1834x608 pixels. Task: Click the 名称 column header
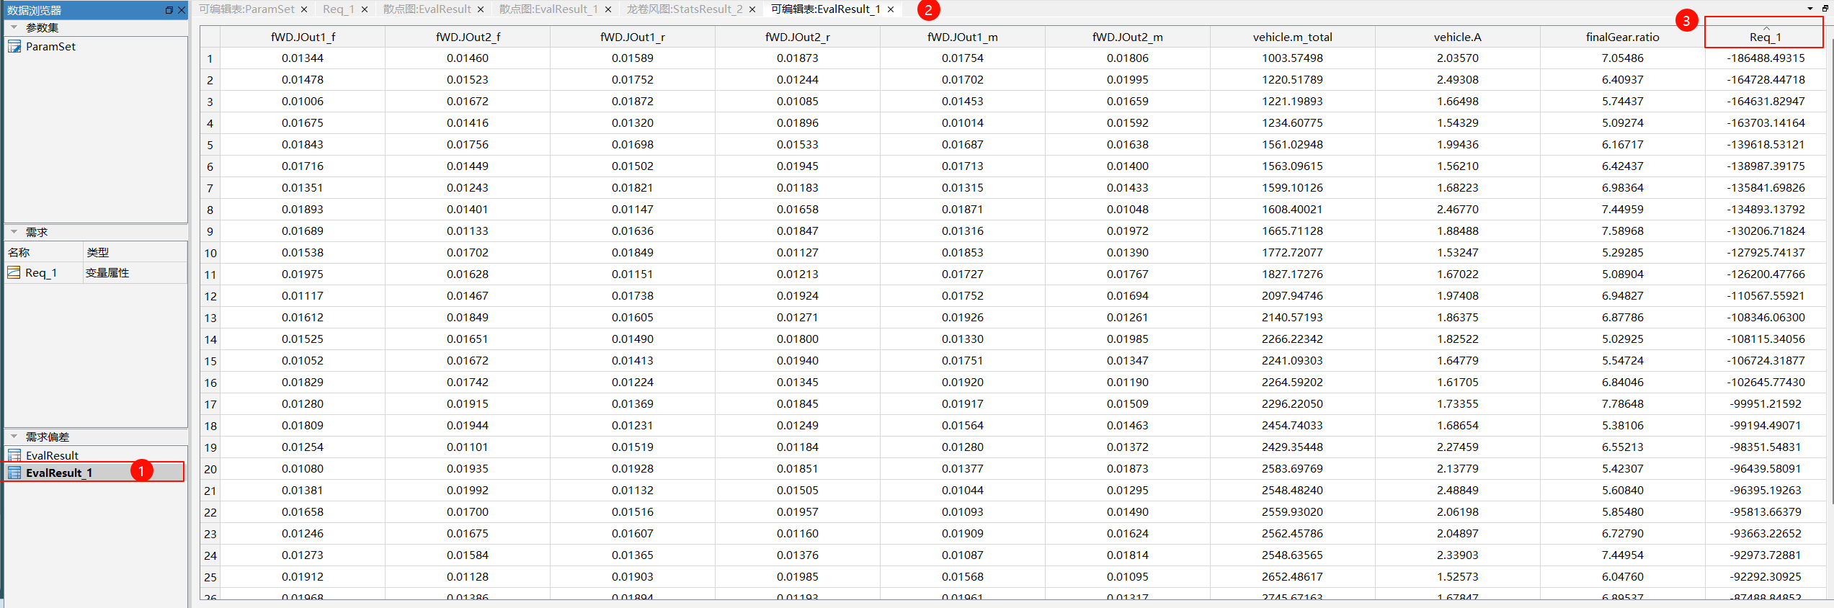43,252
